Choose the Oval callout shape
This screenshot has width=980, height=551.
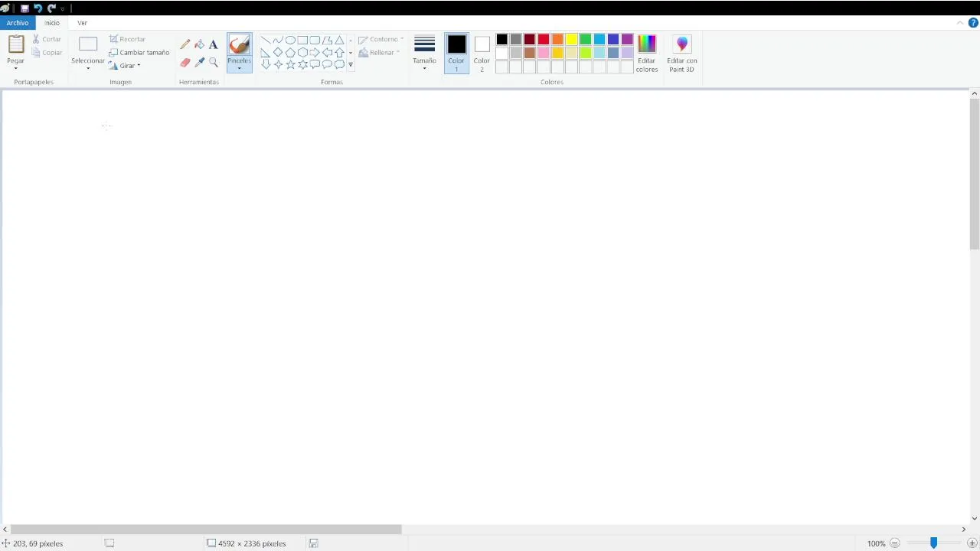coord(327,64)
